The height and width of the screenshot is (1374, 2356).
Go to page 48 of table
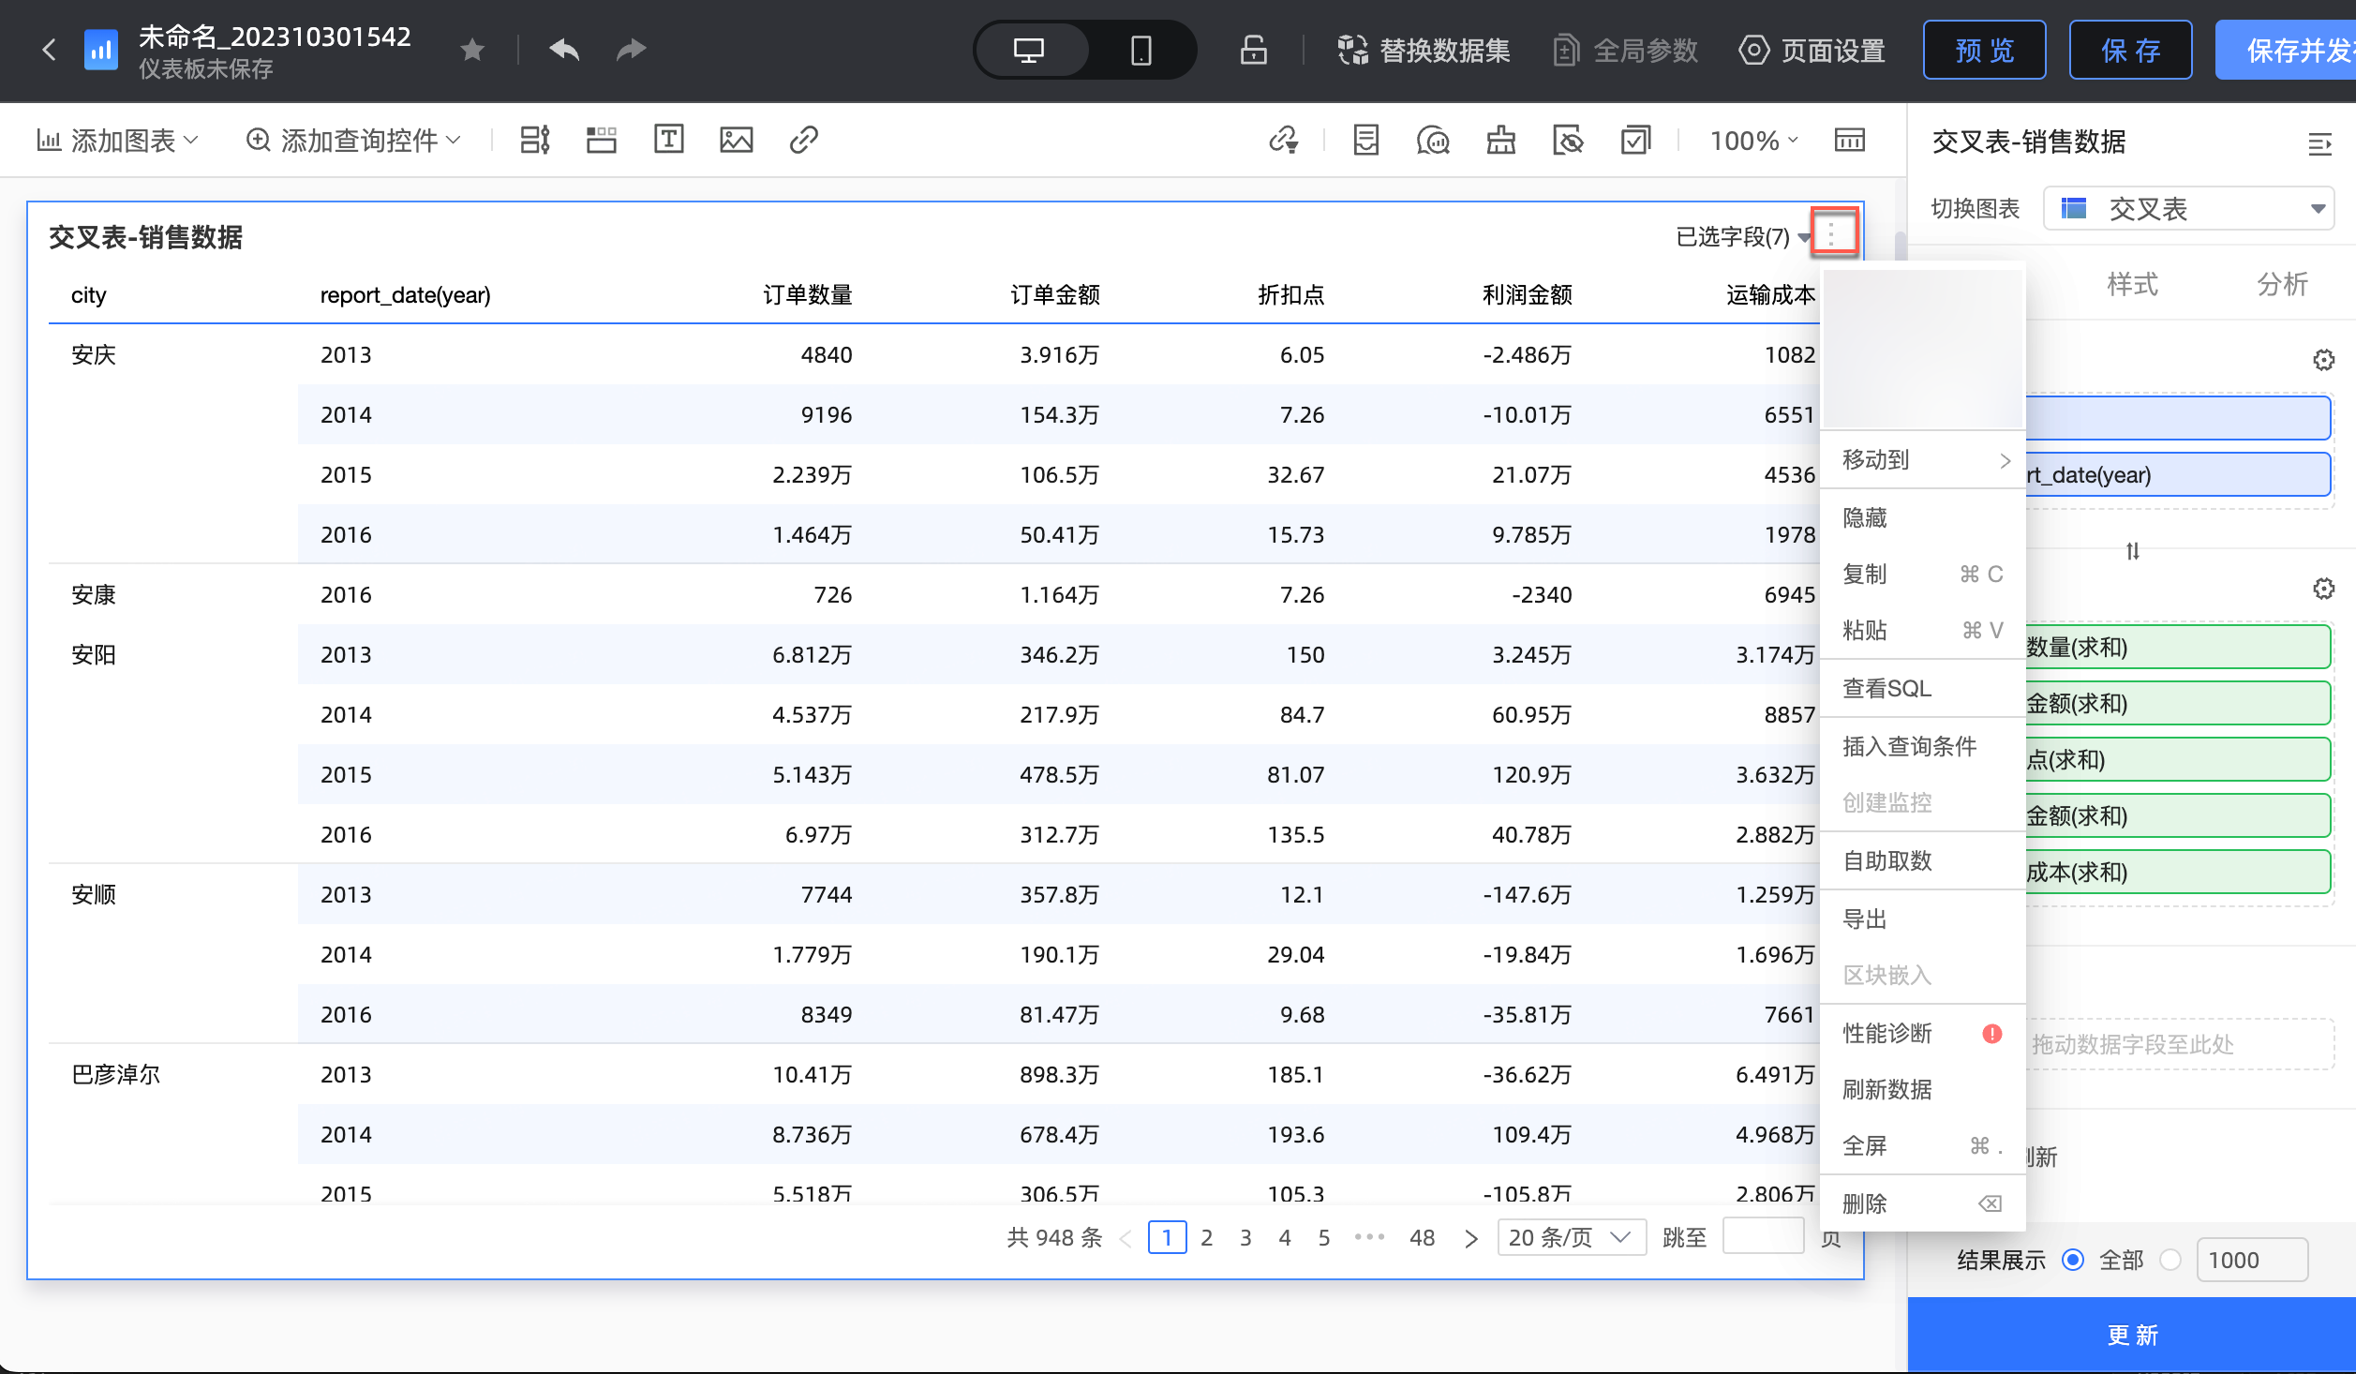[1423, 1238]
